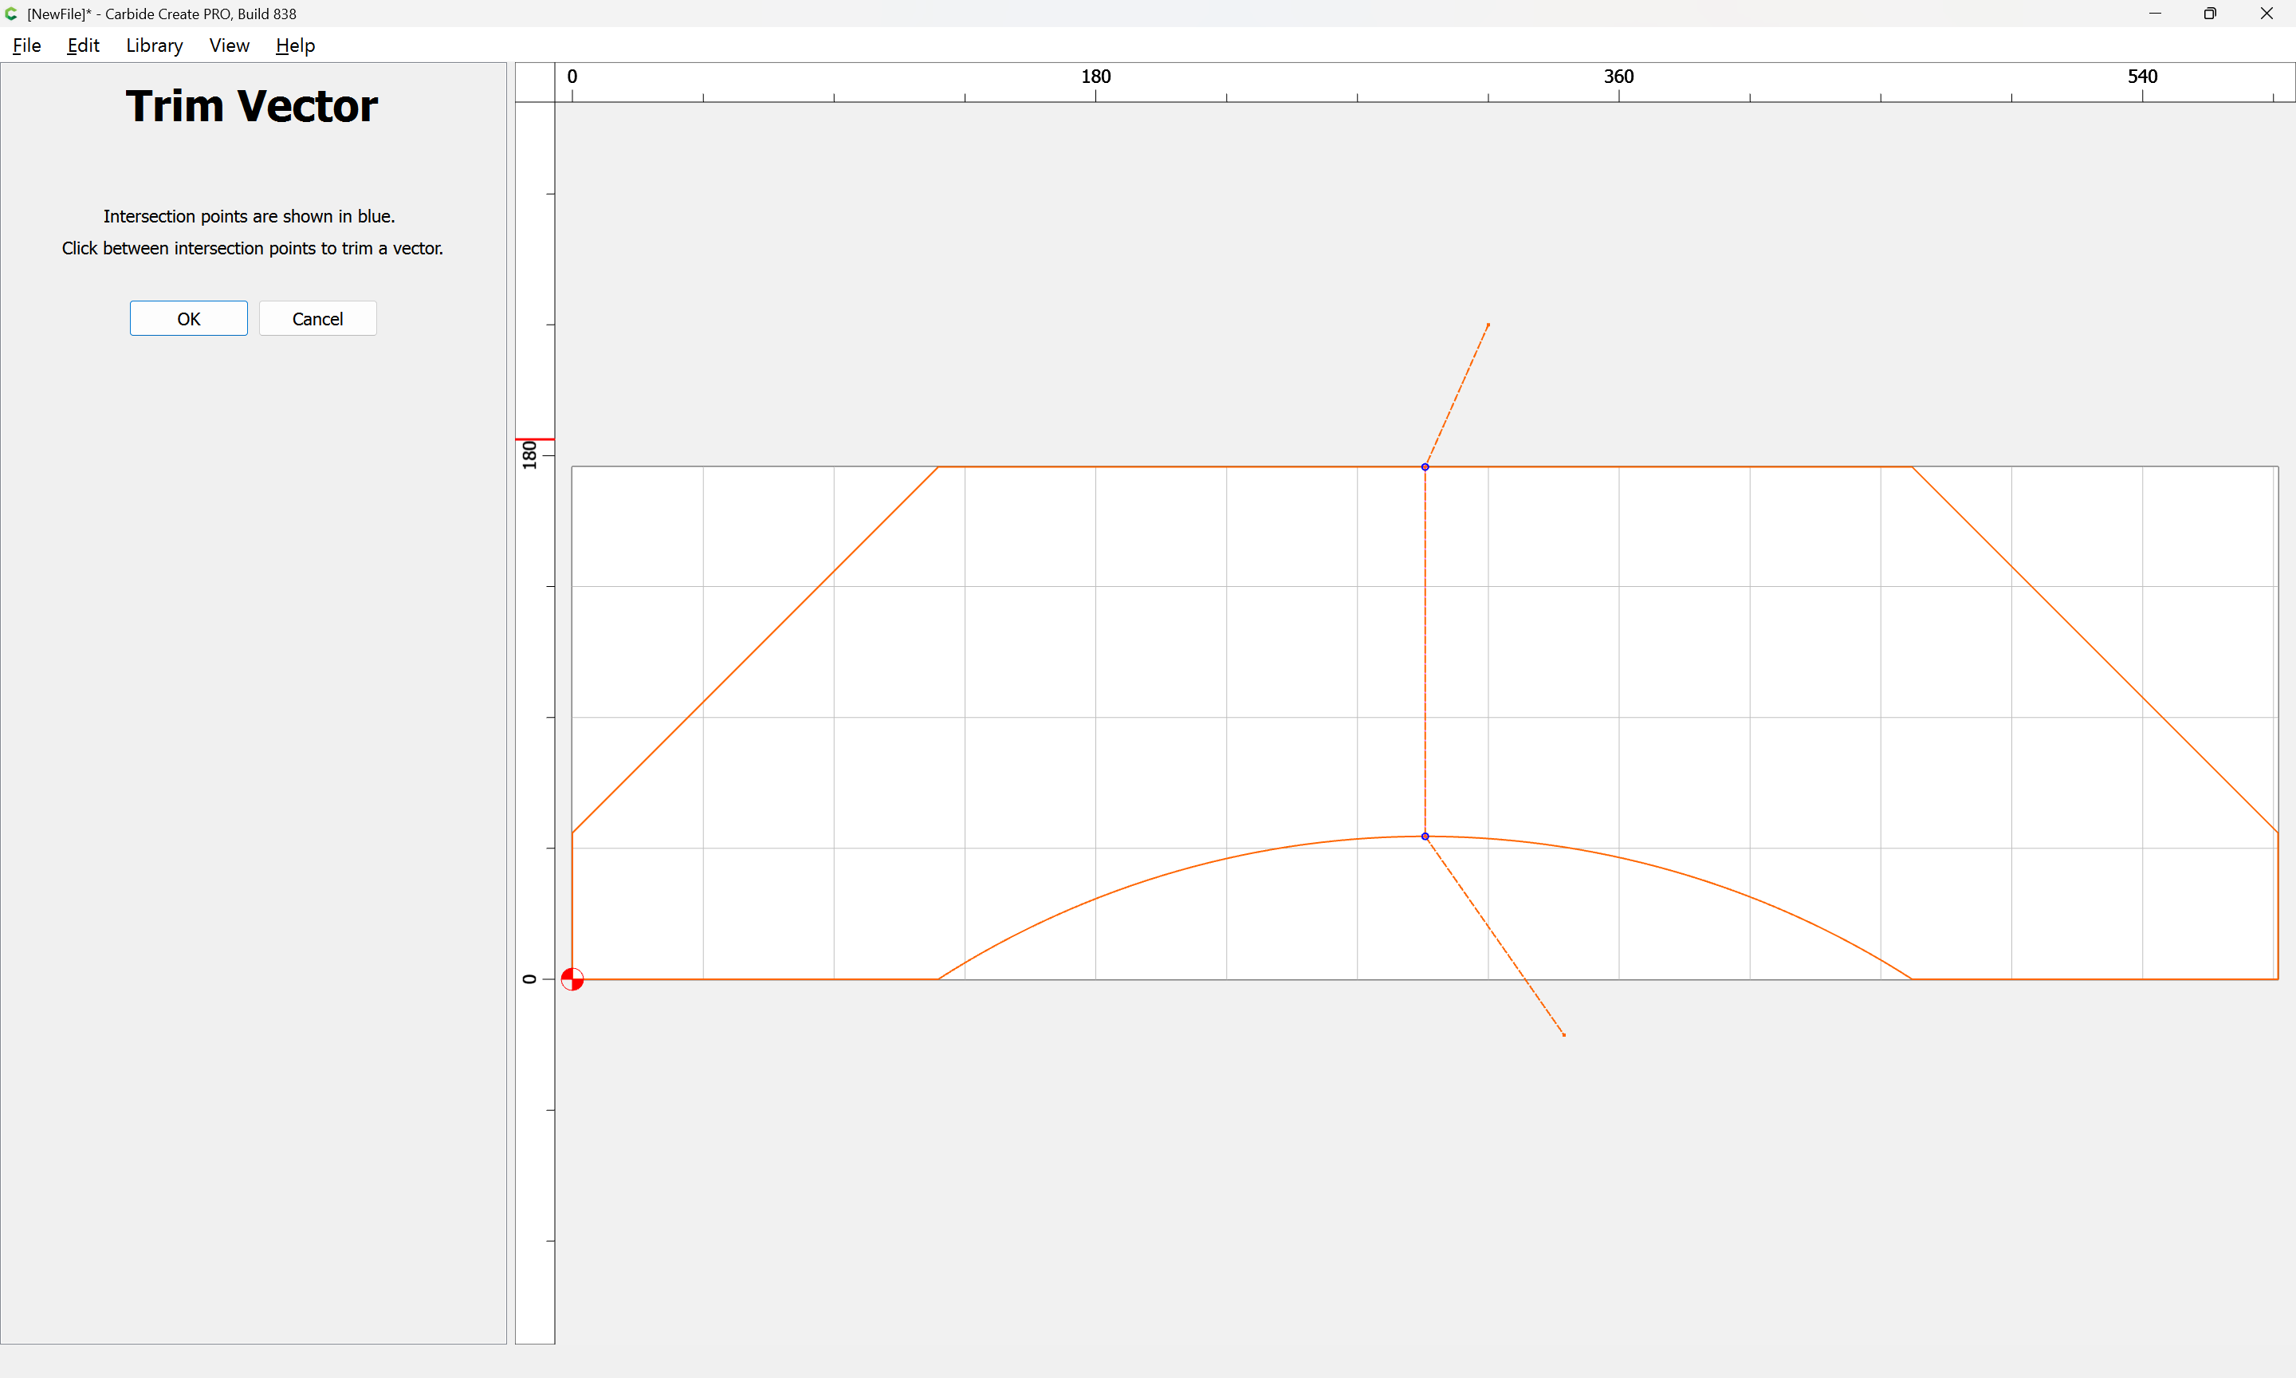Cancel the Trim Vector operation
Image resolution: width=2296 pixels, height=1378 pixels.
[x=317, y=318]
